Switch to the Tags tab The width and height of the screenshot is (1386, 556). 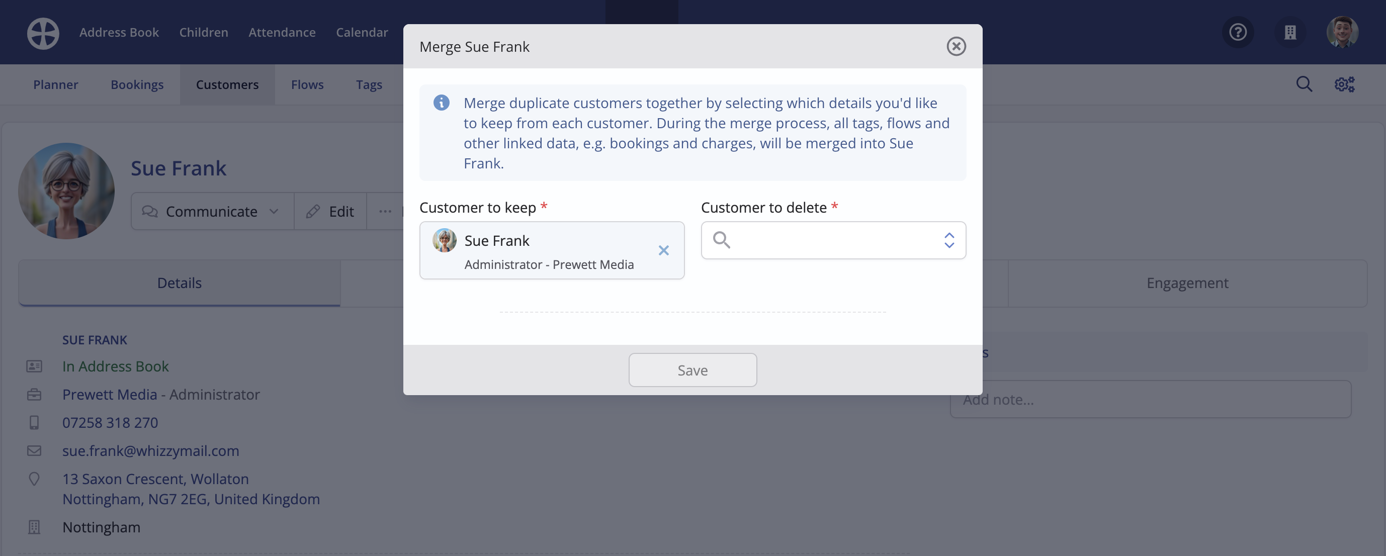(x=369, y=84)
